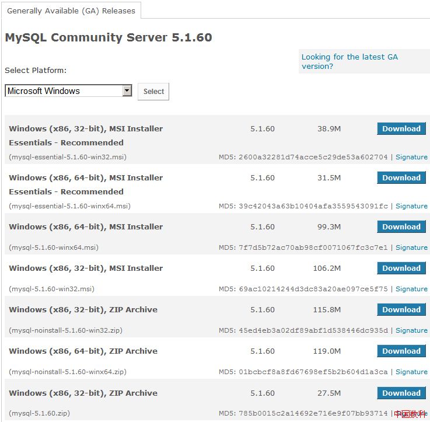Download mysql-noinstall-5.1.60-win32.zip
430x422 pixels.
pos(401,310)
